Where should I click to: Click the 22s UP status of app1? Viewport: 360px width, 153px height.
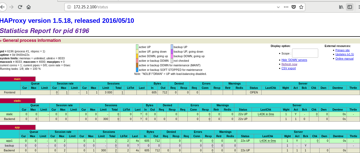pyautogui.click(x=245, y=141)
